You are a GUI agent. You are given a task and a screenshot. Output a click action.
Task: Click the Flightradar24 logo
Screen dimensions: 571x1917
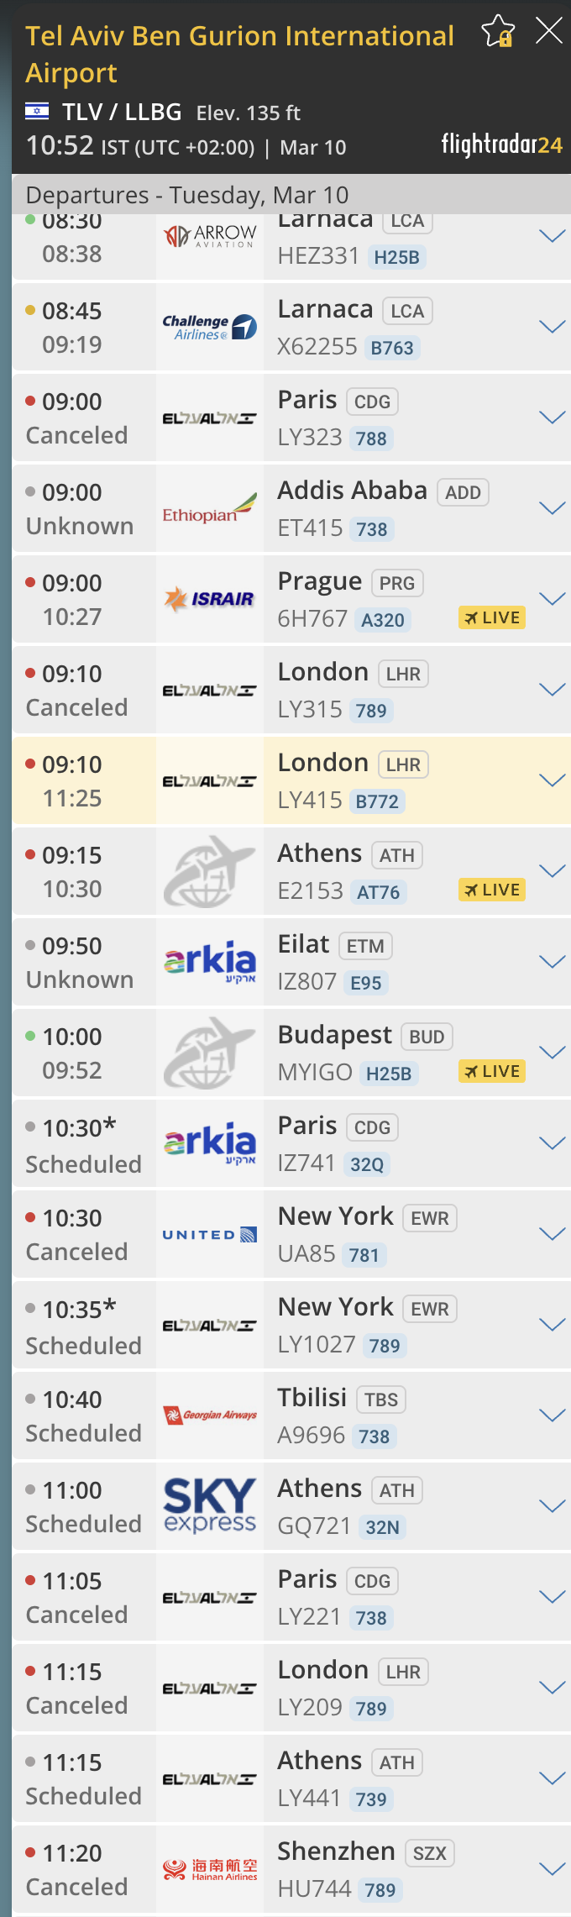click(x=501, y=145)
